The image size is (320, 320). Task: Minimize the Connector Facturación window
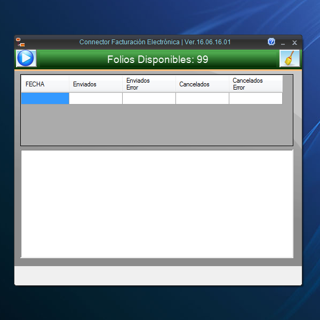click(x=283, y=43)
